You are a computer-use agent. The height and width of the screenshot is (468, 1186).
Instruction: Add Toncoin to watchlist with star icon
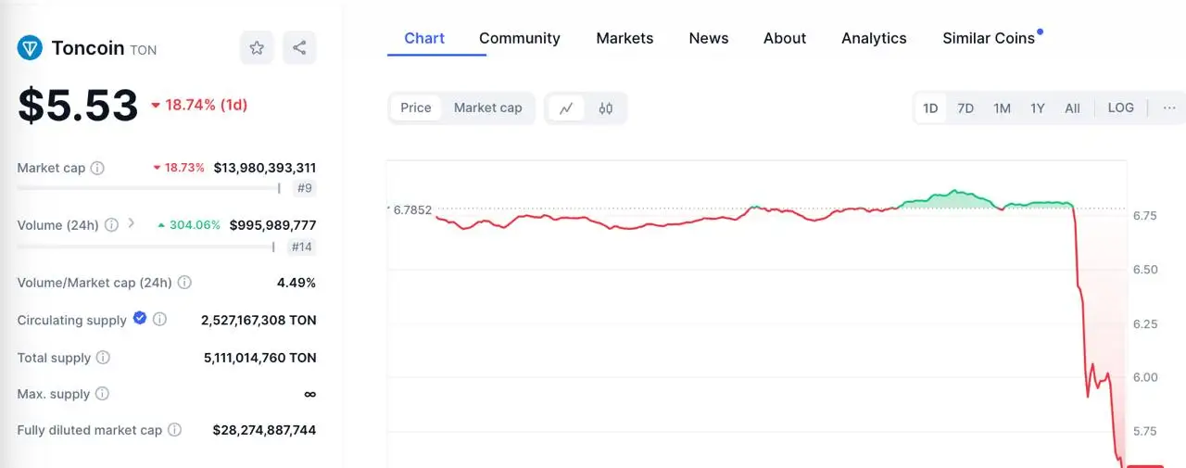pos(257,48)
